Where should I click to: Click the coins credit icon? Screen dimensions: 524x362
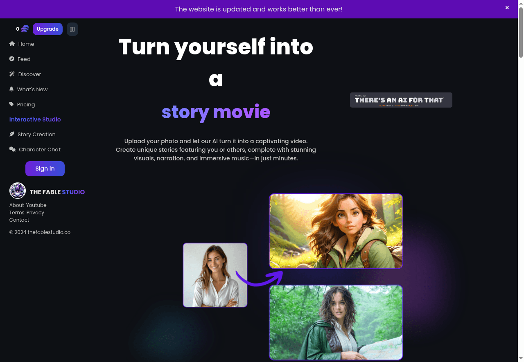tap(25, 29)
